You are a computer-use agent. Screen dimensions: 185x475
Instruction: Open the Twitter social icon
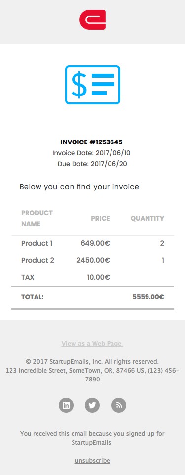tap(92, 405)
